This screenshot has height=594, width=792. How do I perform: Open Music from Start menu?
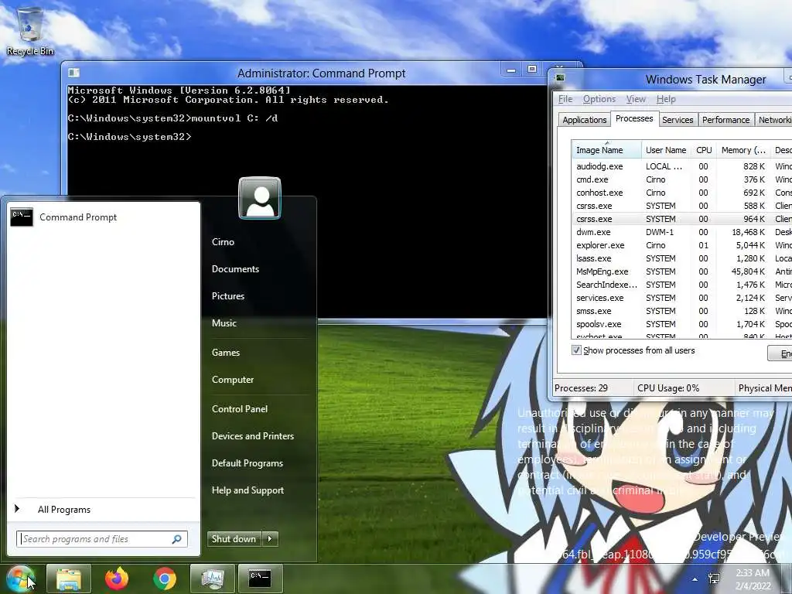coord(224,323)
